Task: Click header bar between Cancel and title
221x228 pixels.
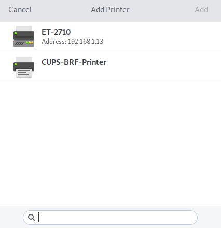Action: [61, 10]
